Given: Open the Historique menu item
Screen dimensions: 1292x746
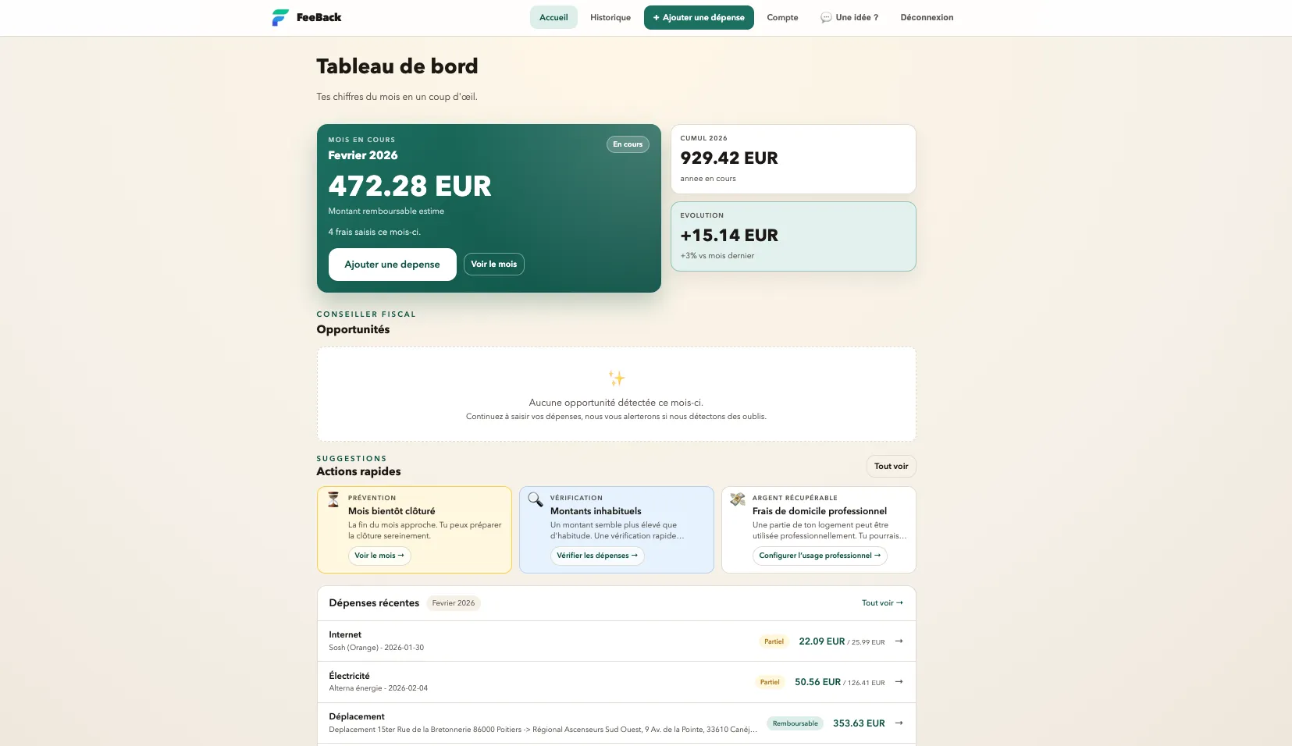Looking at the screenshot, I should (610, 17).
